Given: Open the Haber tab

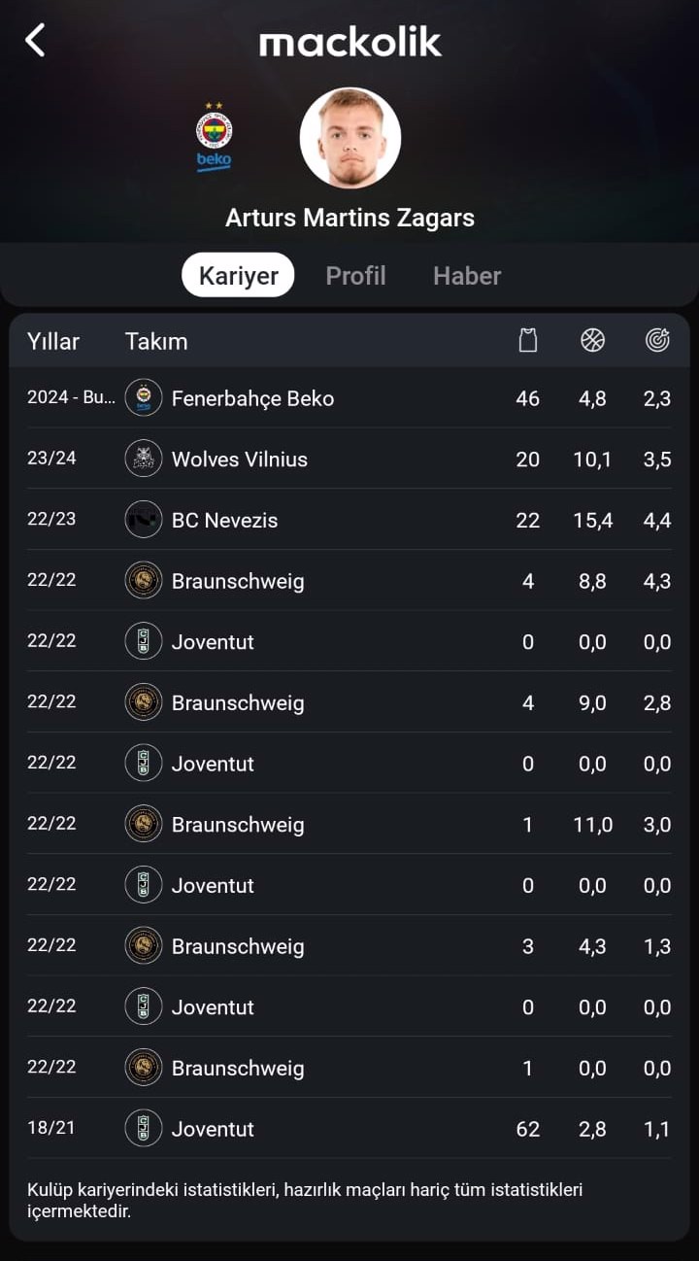Looking at the screenshot, I should [x=467, y=276].
